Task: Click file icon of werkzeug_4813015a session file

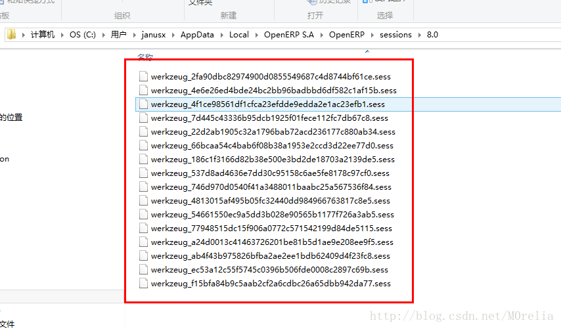Action: click(144, 201)
